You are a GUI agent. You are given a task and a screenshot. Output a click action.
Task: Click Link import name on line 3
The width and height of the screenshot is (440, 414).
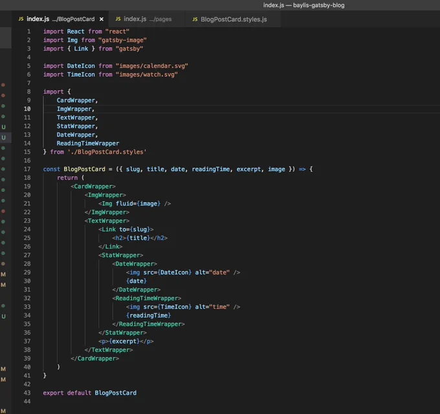click(81, 48)
